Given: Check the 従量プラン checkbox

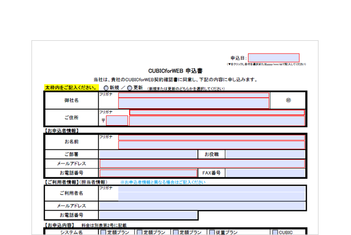Looking at the screenshot, I should (212, 232).
